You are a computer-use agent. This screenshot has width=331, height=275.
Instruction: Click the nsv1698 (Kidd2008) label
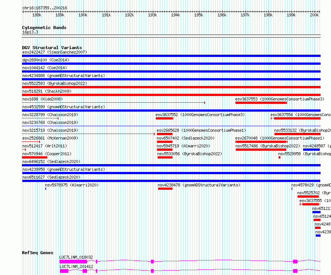(42, 99)
